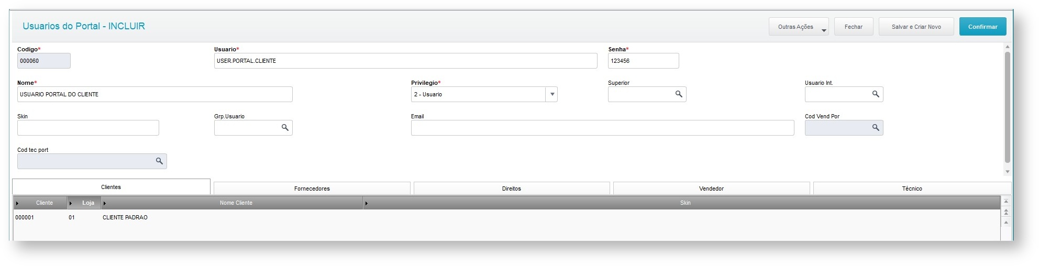Open Outras Ações dropdown menu

pos(798,27)
